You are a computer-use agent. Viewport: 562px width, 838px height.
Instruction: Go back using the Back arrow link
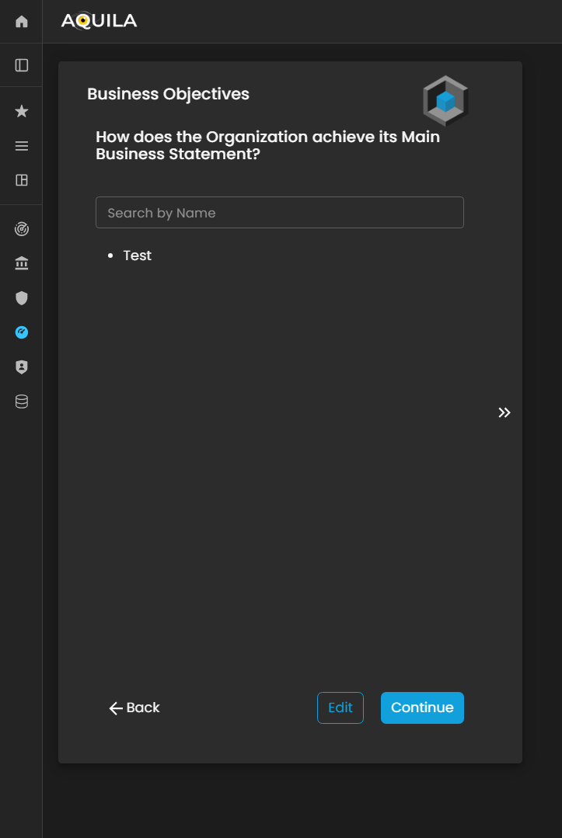coord(134,708)
